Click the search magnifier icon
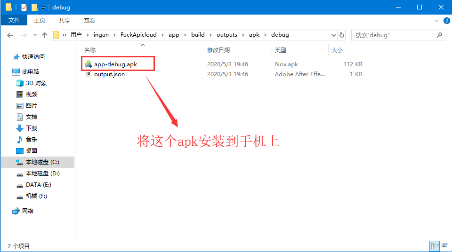 tap(439, 35)
